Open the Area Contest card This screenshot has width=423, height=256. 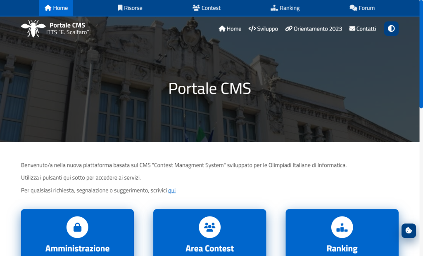tap(209, 233)
